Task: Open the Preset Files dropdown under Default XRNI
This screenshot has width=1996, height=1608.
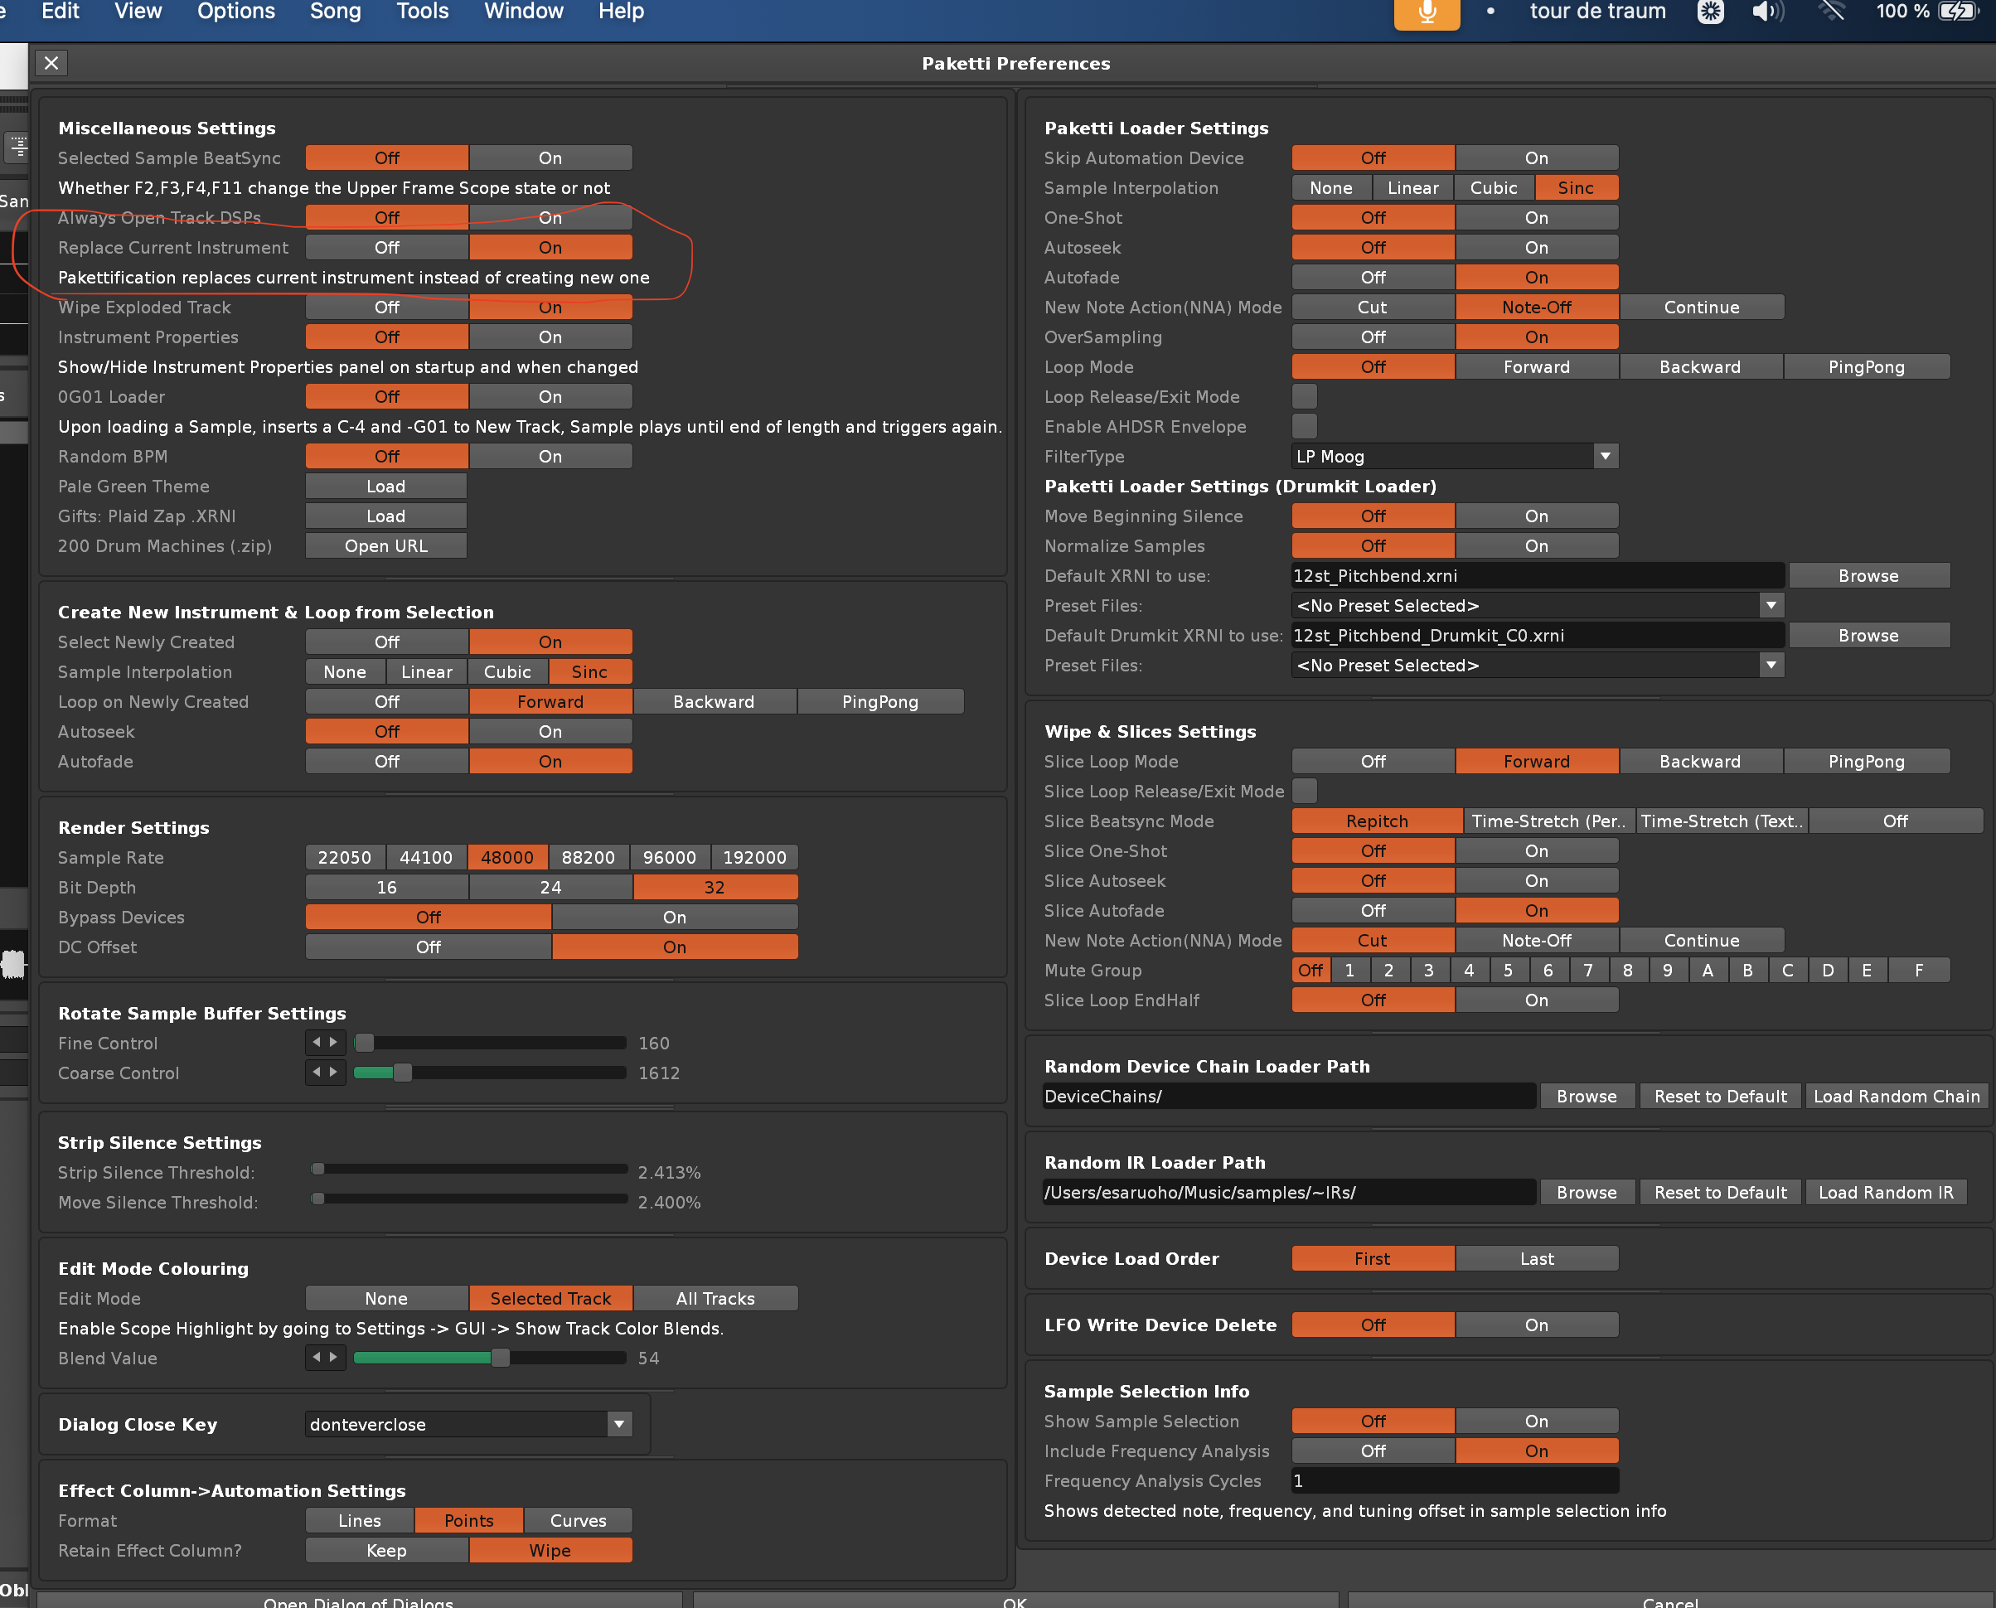Action: [x=1770, y=605]
